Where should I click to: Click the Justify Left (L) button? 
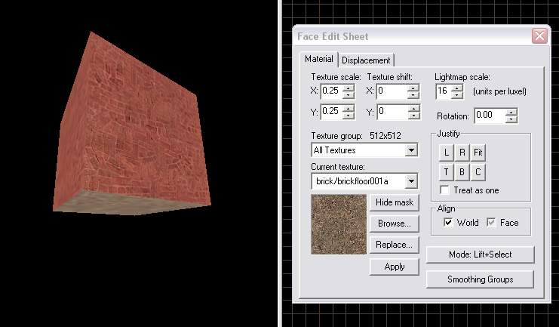coord(447,153)
